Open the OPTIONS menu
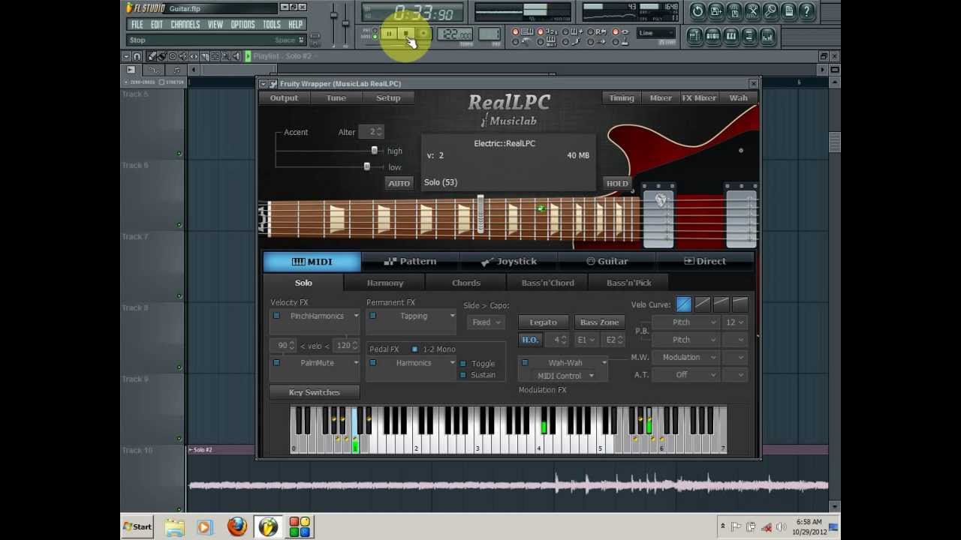Viewport: 961px width, 540px height. click(243, 24)
